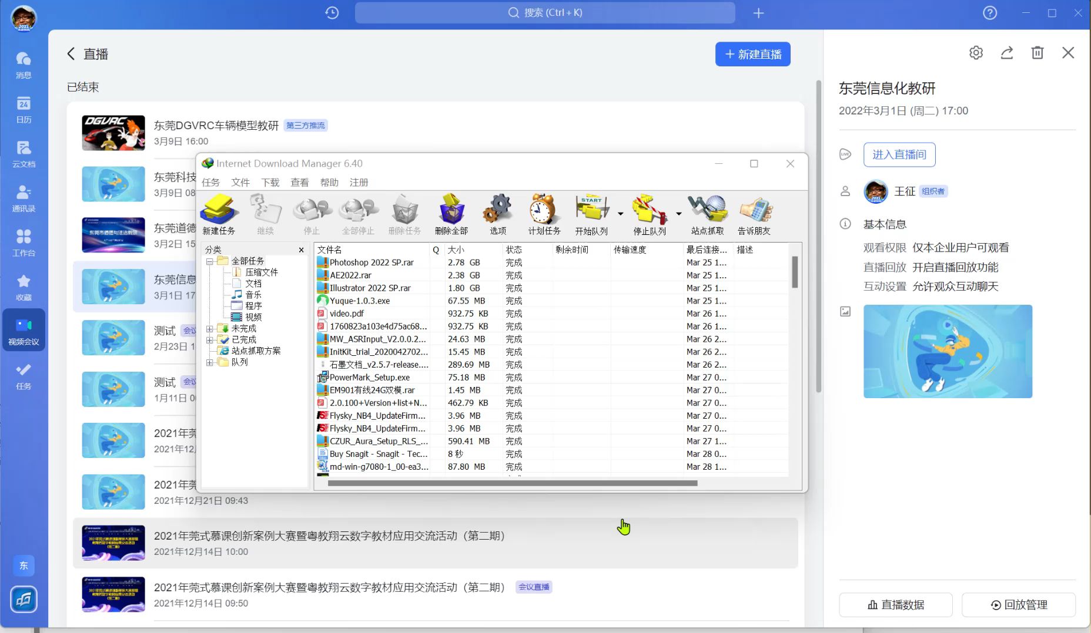
Task: Click the Start Queue icon in IDM
Action: click(x=591, y=215)
